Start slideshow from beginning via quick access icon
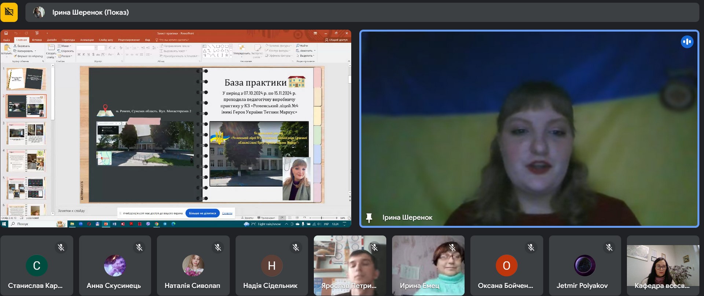The height and width of the screenshot is (296, 704). click(x=37, y=33)
